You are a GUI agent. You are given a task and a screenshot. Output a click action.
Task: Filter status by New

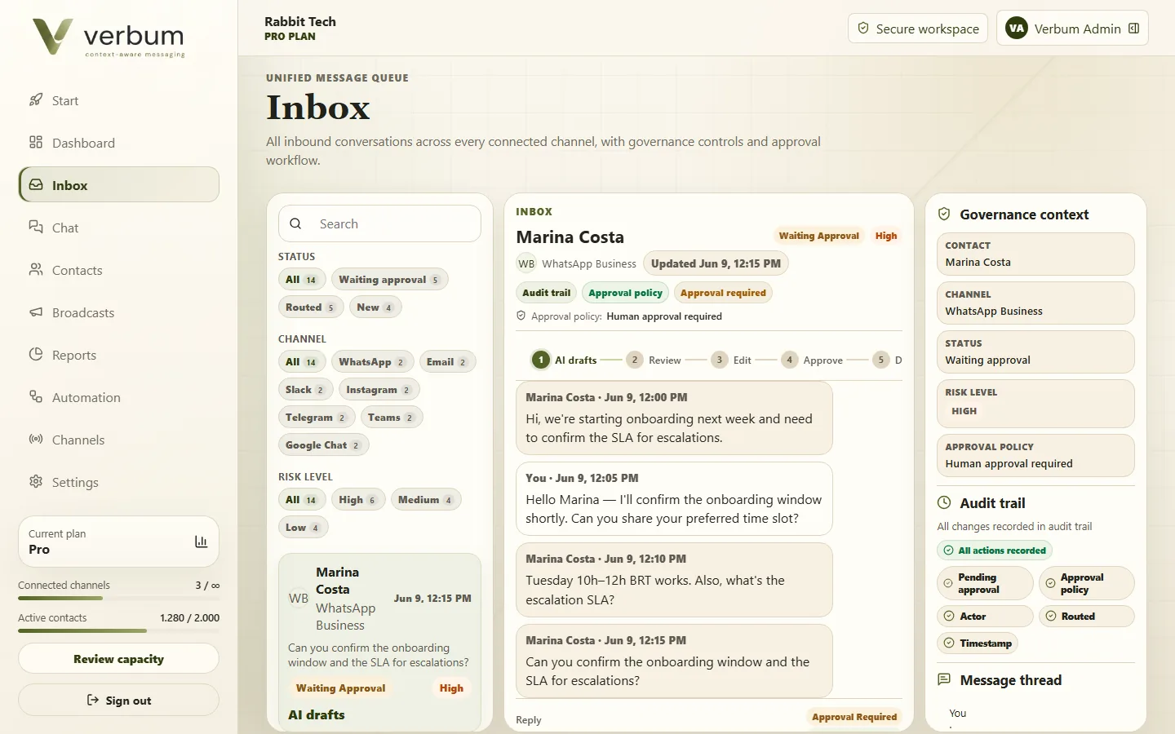tap(375, 307)
